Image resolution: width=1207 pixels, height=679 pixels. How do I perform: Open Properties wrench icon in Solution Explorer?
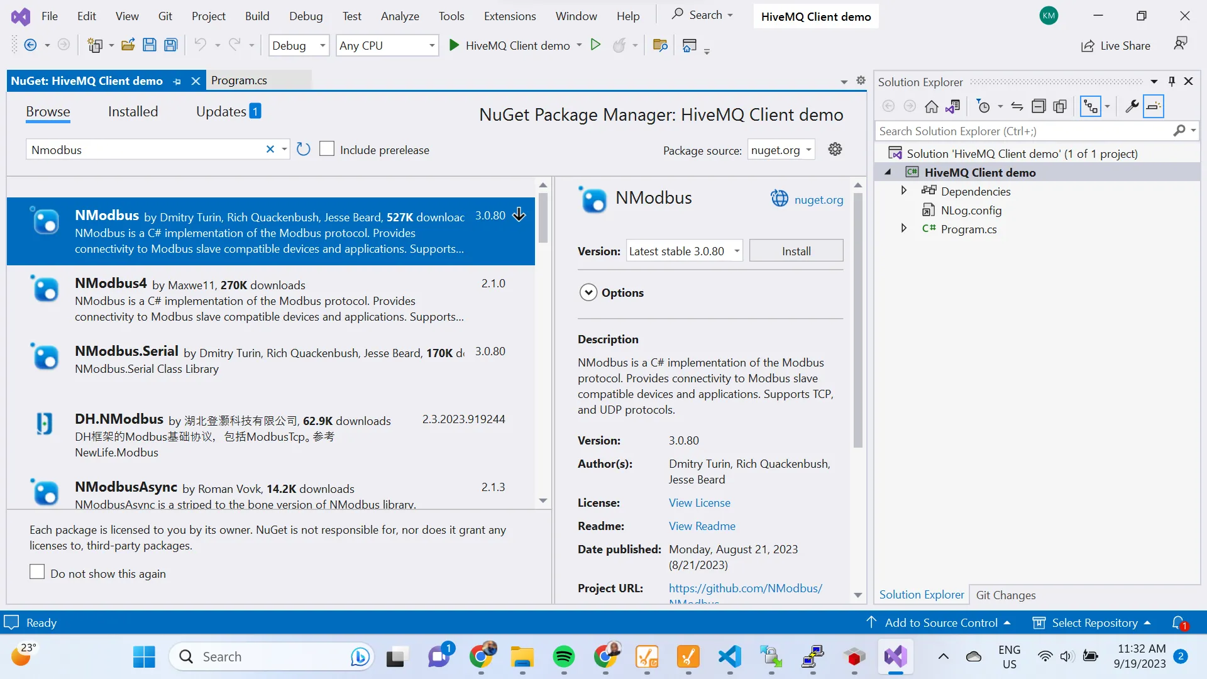(x=1132, y=107)
